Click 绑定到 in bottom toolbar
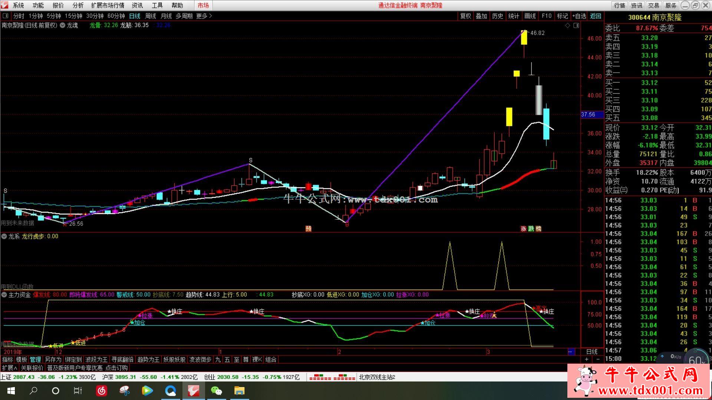Screen dimensions: 712x400 [73, 360]
